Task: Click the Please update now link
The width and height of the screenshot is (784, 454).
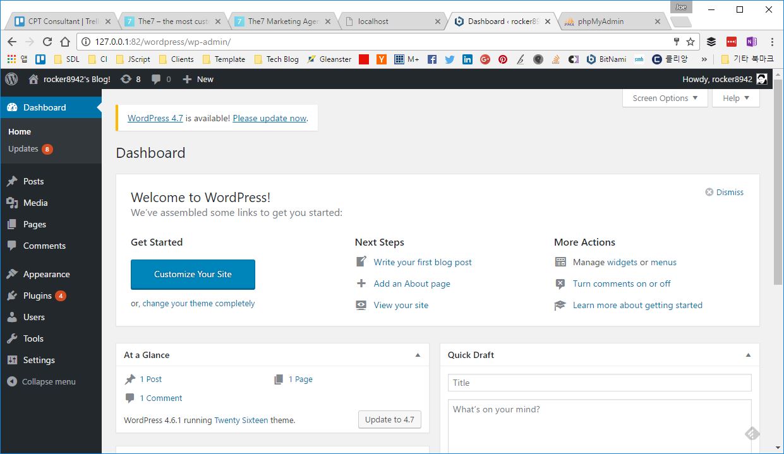Action: [270, 118]
